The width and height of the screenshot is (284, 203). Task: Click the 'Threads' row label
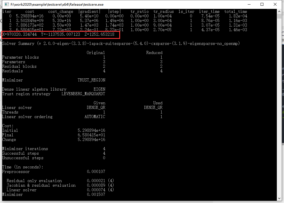point(10,112)
